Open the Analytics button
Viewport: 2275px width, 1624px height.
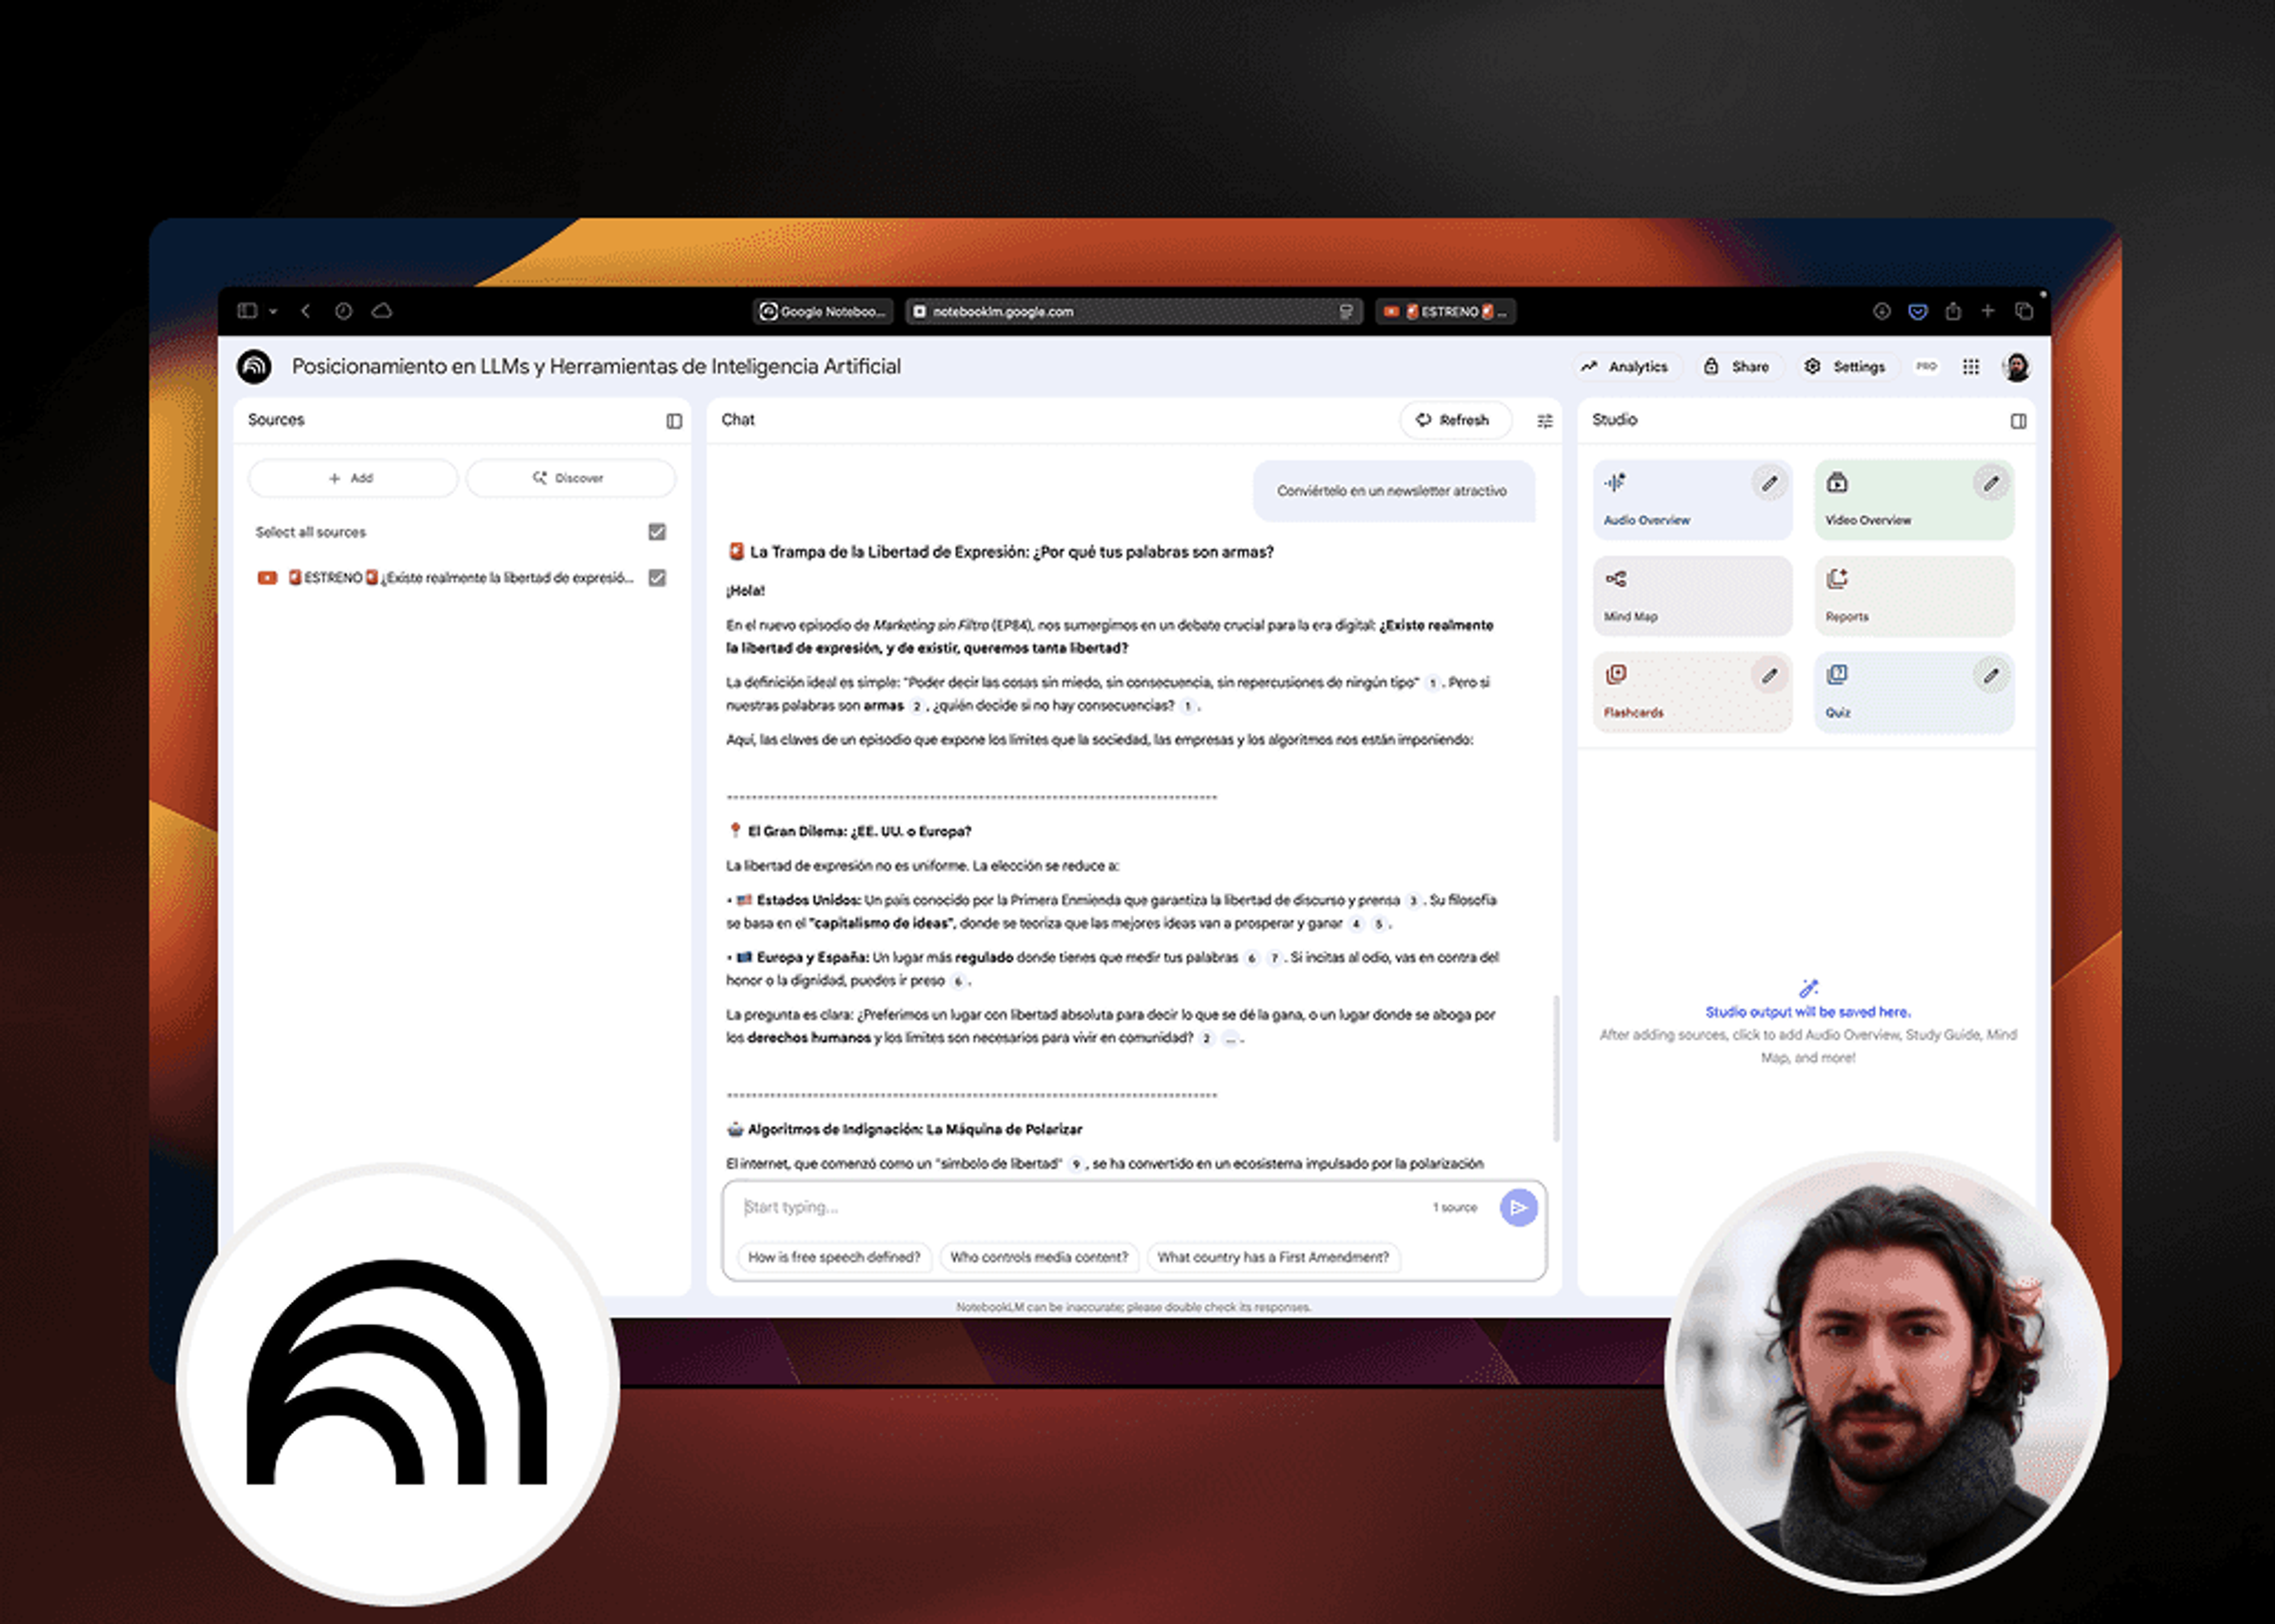click(1625, 367)
